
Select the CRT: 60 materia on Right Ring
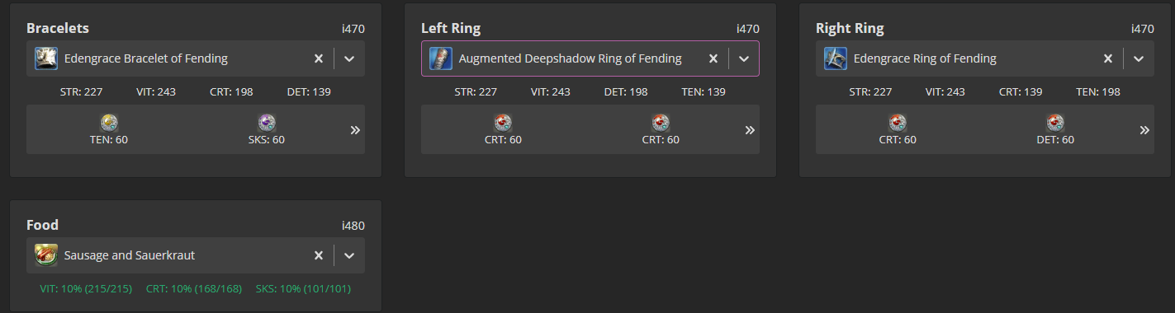898,123
